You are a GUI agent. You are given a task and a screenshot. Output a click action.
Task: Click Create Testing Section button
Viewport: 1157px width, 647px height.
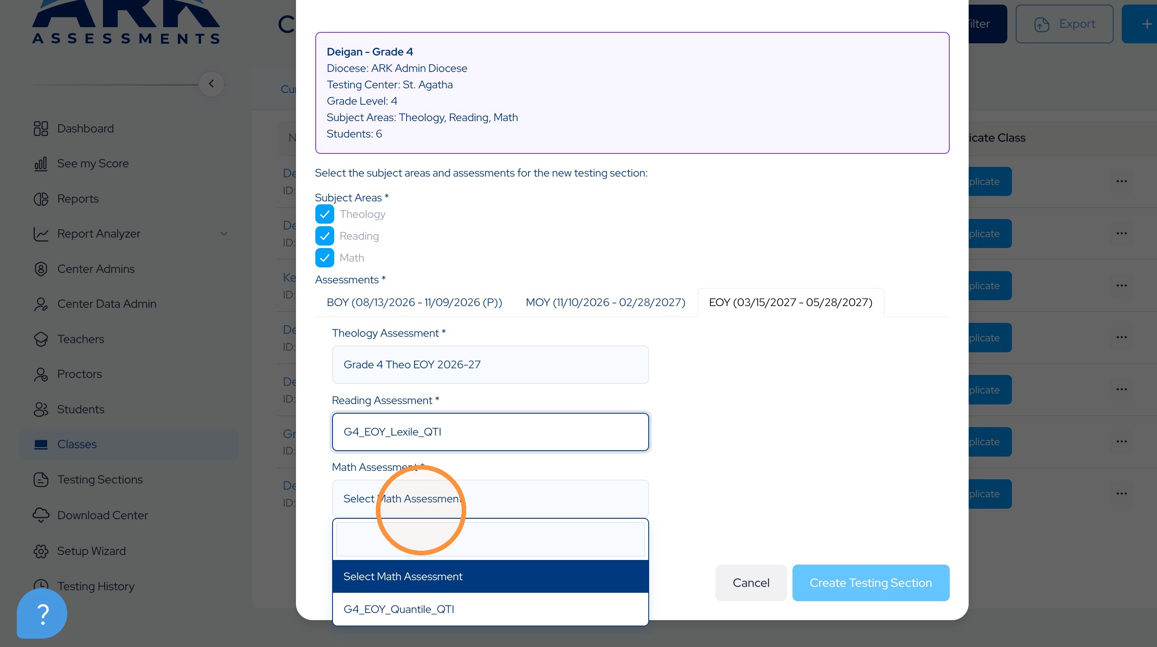click(x=870, y=583)
